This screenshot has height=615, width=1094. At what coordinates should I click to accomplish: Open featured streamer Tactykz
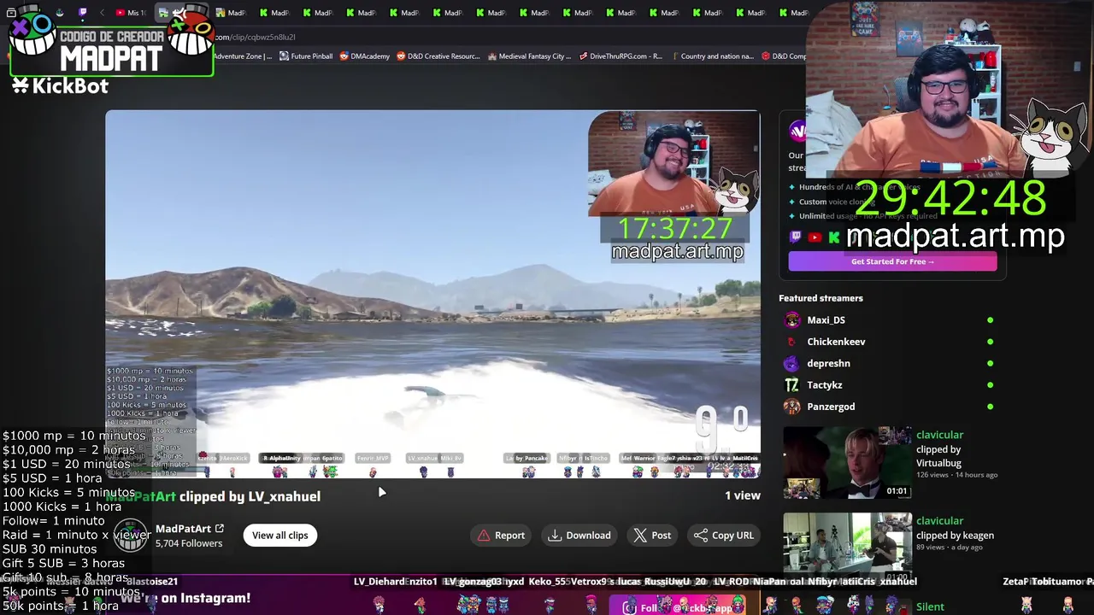pyautogui.click(x=824, y=385)
